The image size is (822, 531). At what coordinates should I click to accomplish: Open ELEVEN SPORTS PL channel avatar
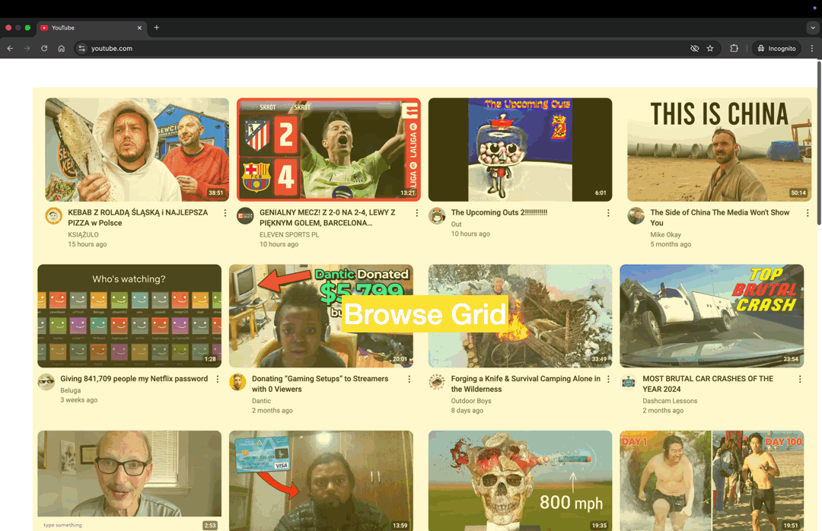click(x=245, y=215)
